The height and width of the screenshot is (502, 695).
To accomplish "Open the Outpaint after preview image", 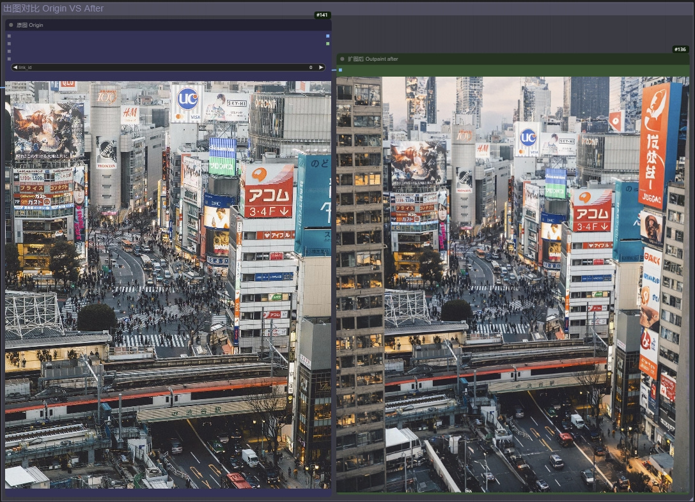I will [x=513, y=285].
